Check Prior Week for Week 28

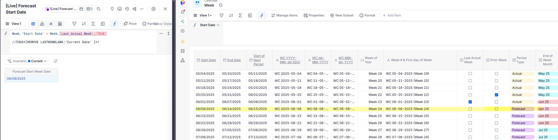[496, 137]
